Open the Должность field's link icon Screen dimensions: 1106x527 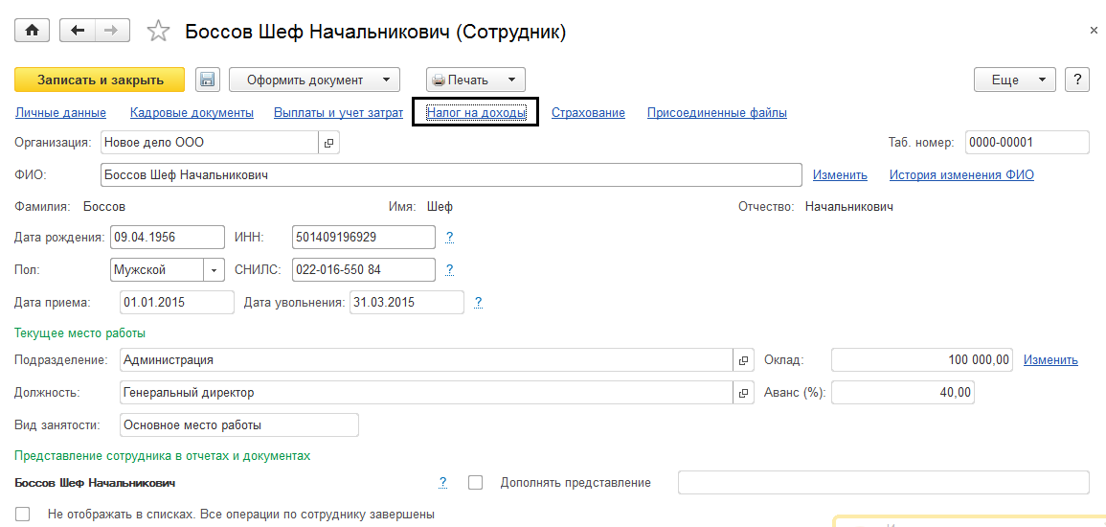(x=743, y=393)
